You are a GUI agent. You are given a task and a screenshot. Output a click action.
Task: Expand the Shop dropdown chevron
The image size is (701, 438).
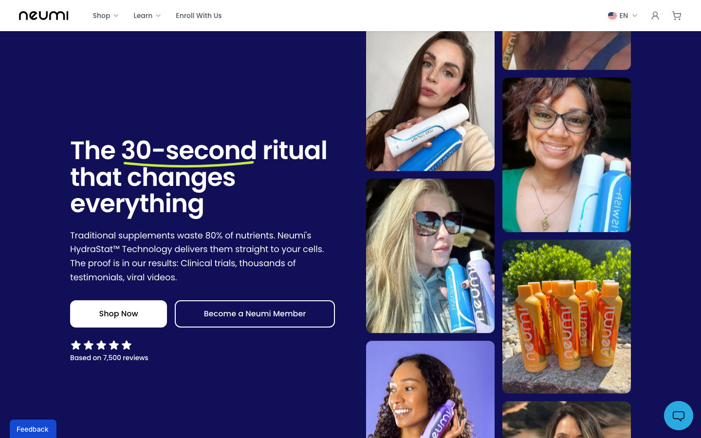[x=116, y=16]
